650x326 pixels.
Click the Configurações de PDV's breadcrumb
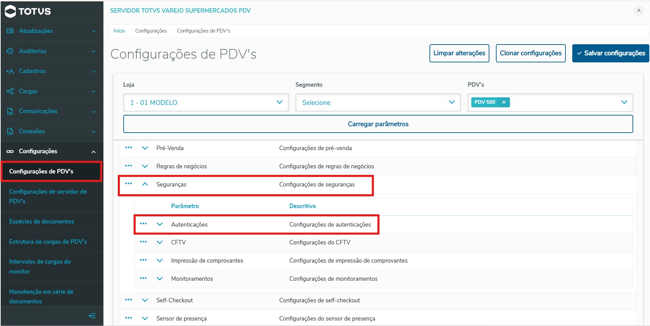(203, 31)
